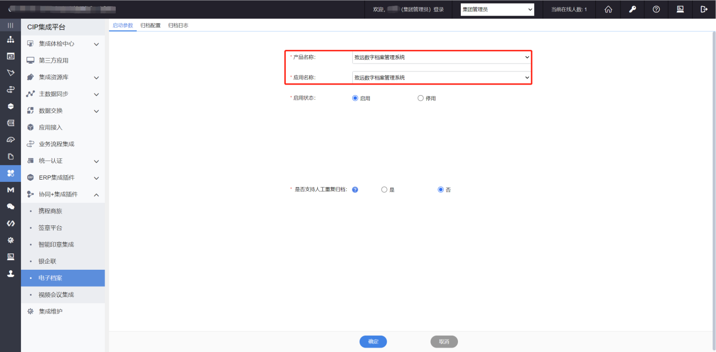Click the gear icon beside 集成维护
This screenshot has height=352, width=716.
pyautogui.click(x=30, y=311)
